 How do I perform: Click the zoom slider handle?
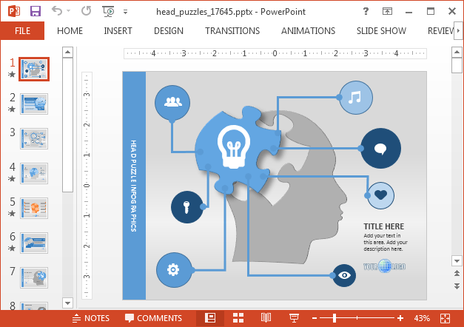click(334, 318)
